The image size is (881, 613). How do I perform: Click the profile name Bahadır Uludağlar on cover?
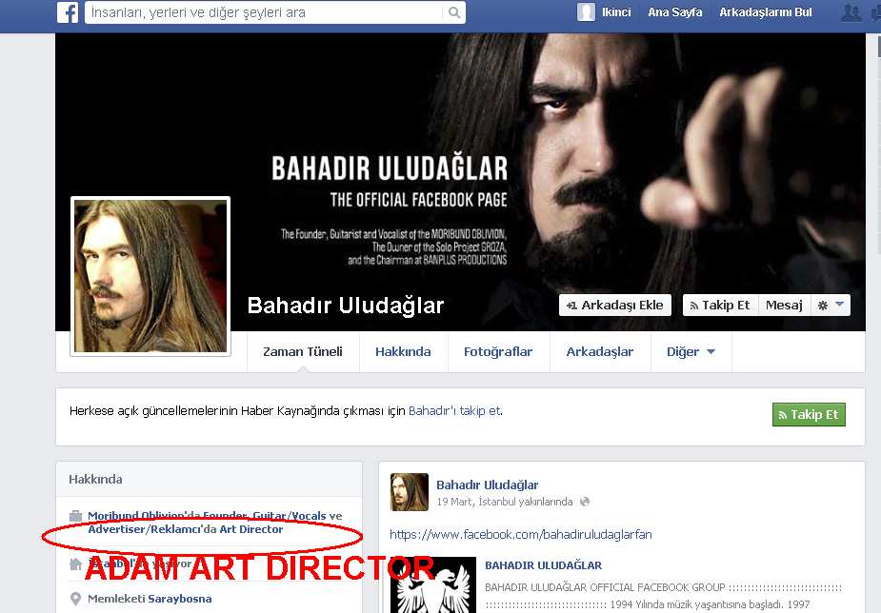(x=346, y=306)
